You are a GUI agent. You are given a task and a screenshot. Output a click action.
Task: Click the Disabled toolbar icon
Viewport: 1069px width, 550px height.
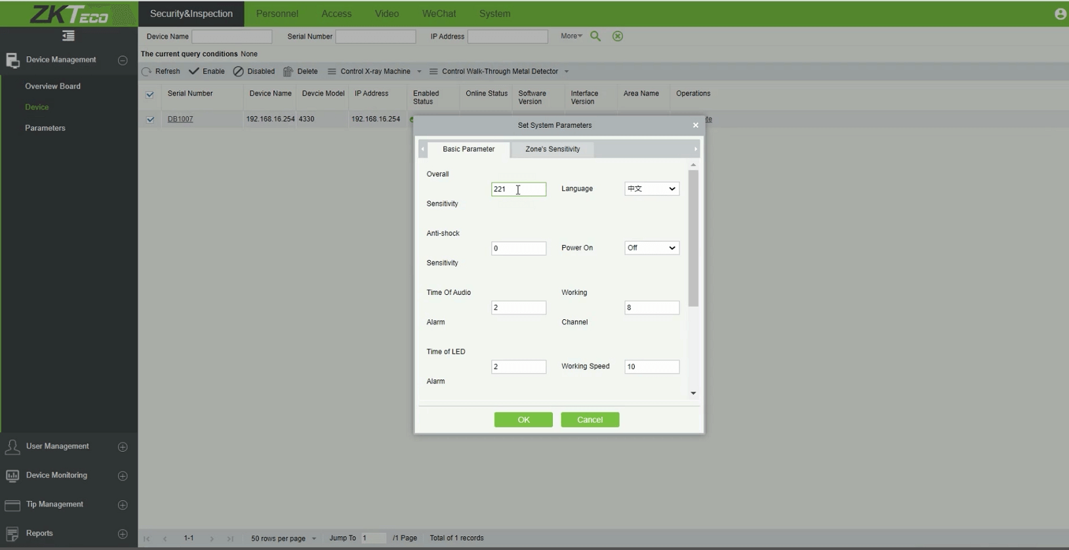239,71
